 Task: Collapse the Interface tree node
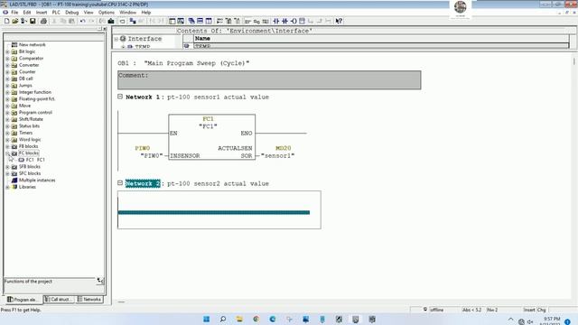pos(117,39)
